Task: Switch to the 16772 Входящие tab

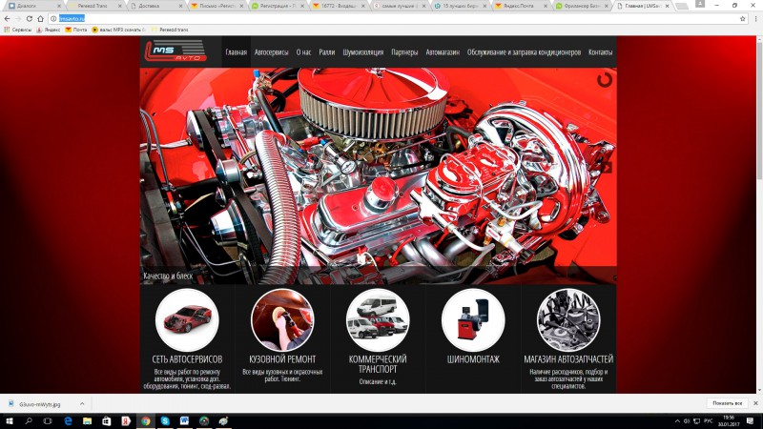Action: (338, 6)
